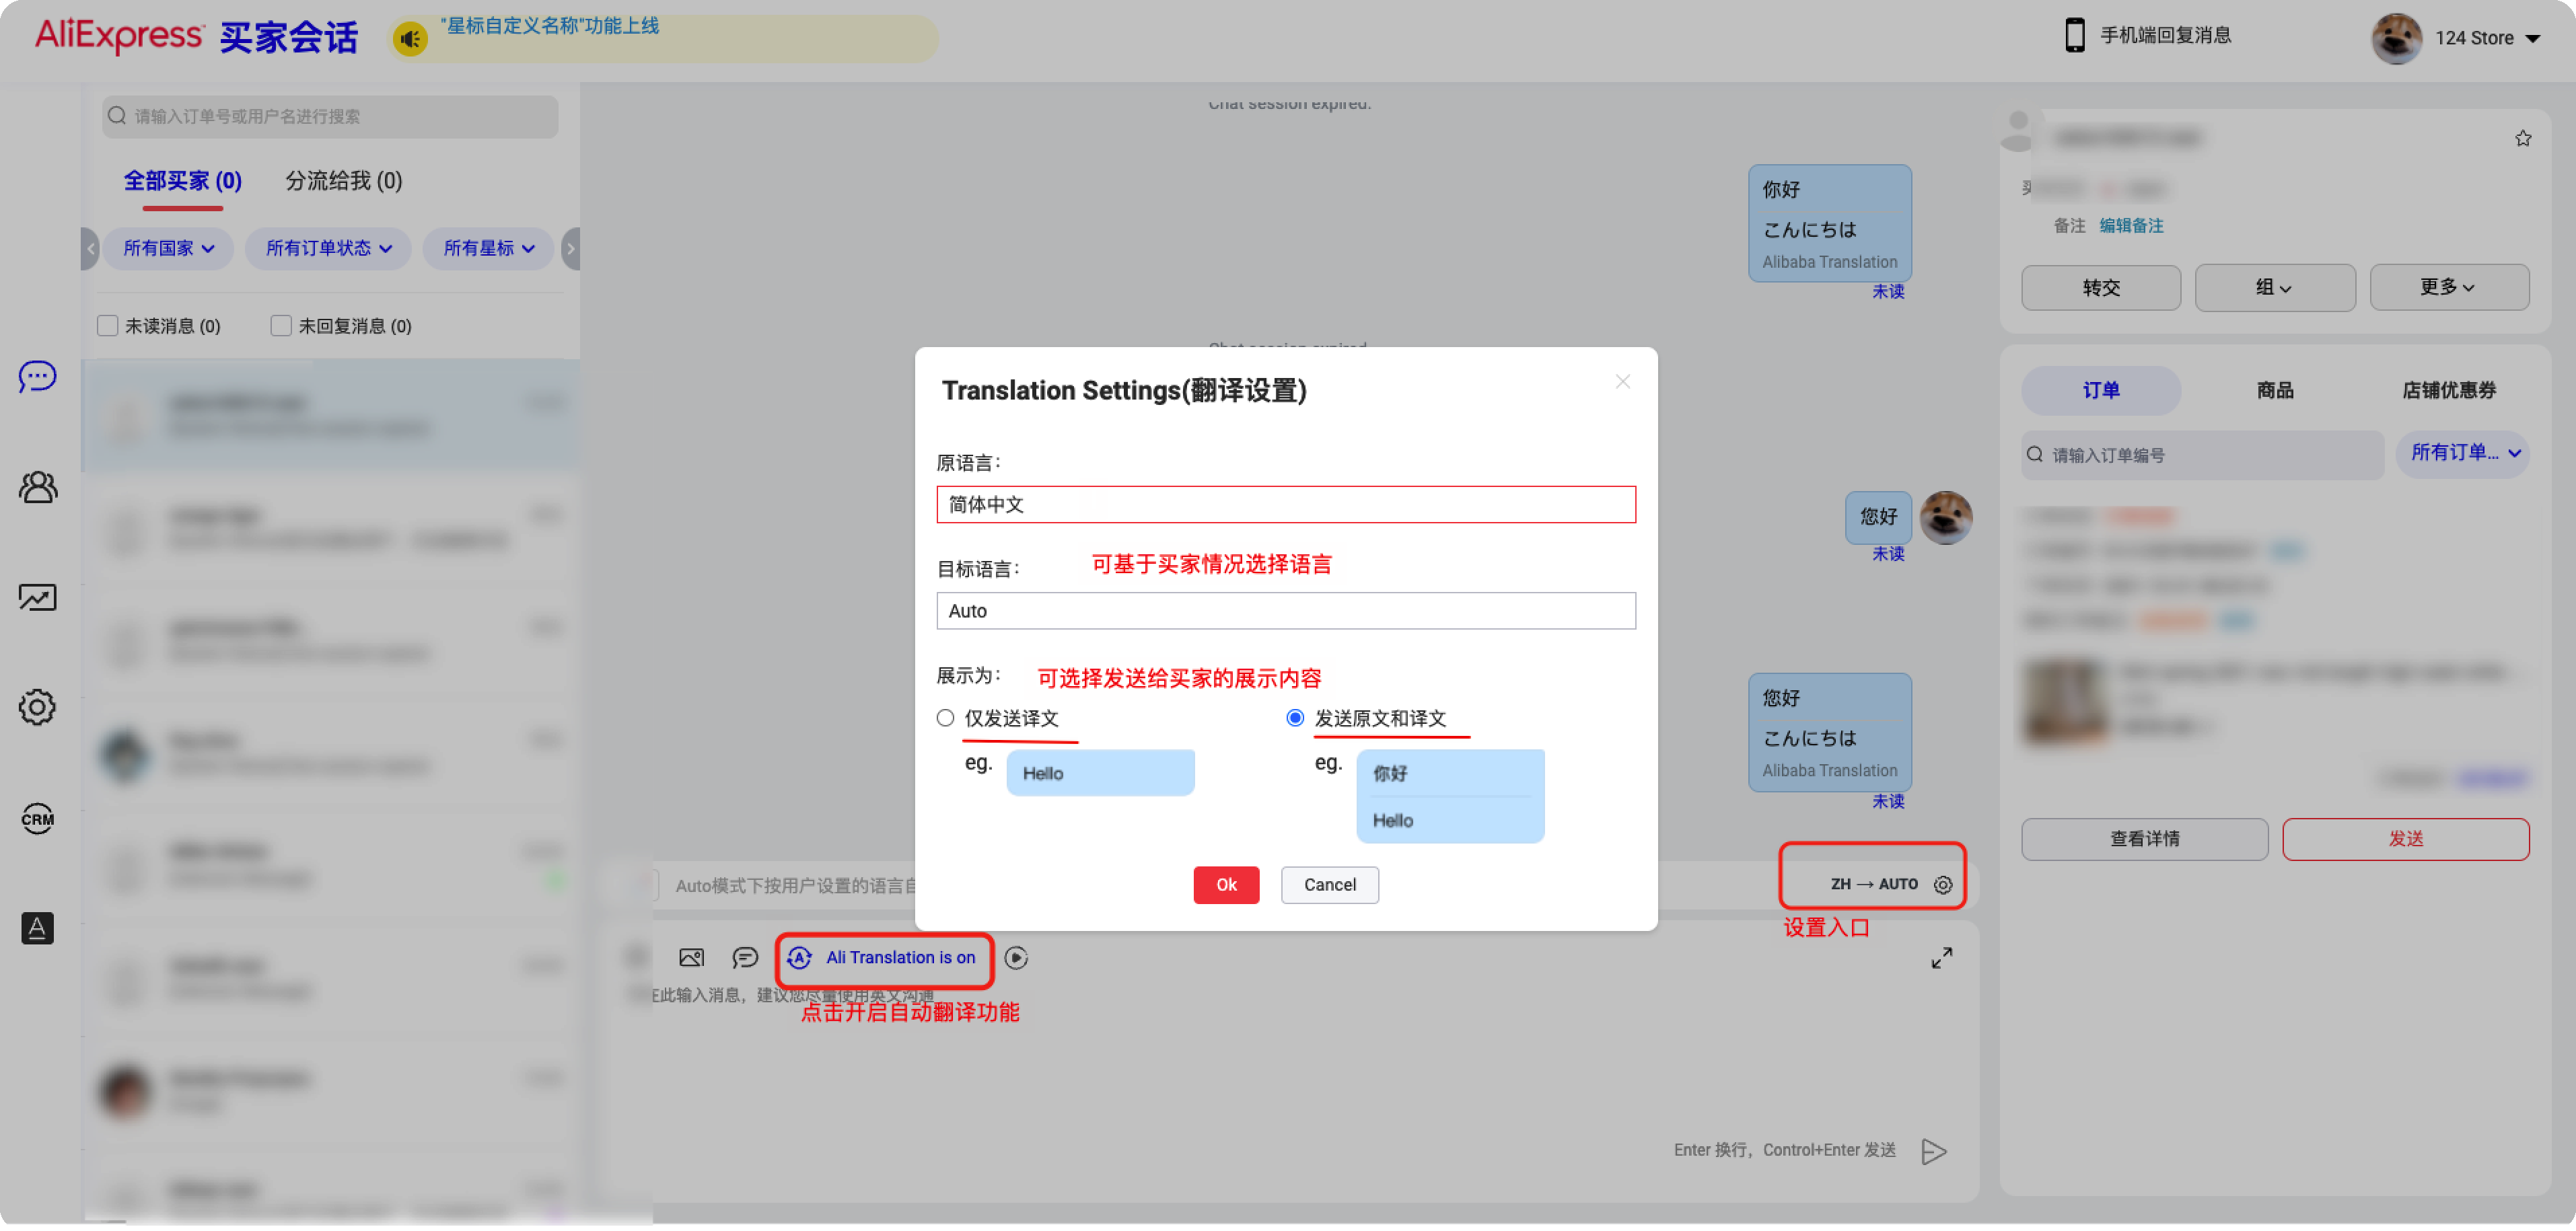2576x1231 pixels.
Task: Check the 未读消息 (0) checkbox
Action: [x=108, y=326]
